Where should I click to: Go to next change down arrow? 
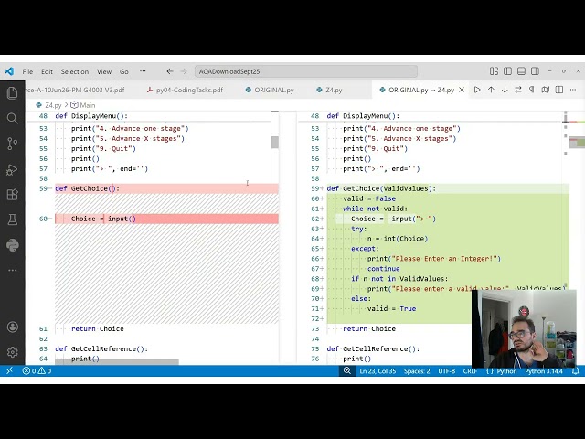505,90
